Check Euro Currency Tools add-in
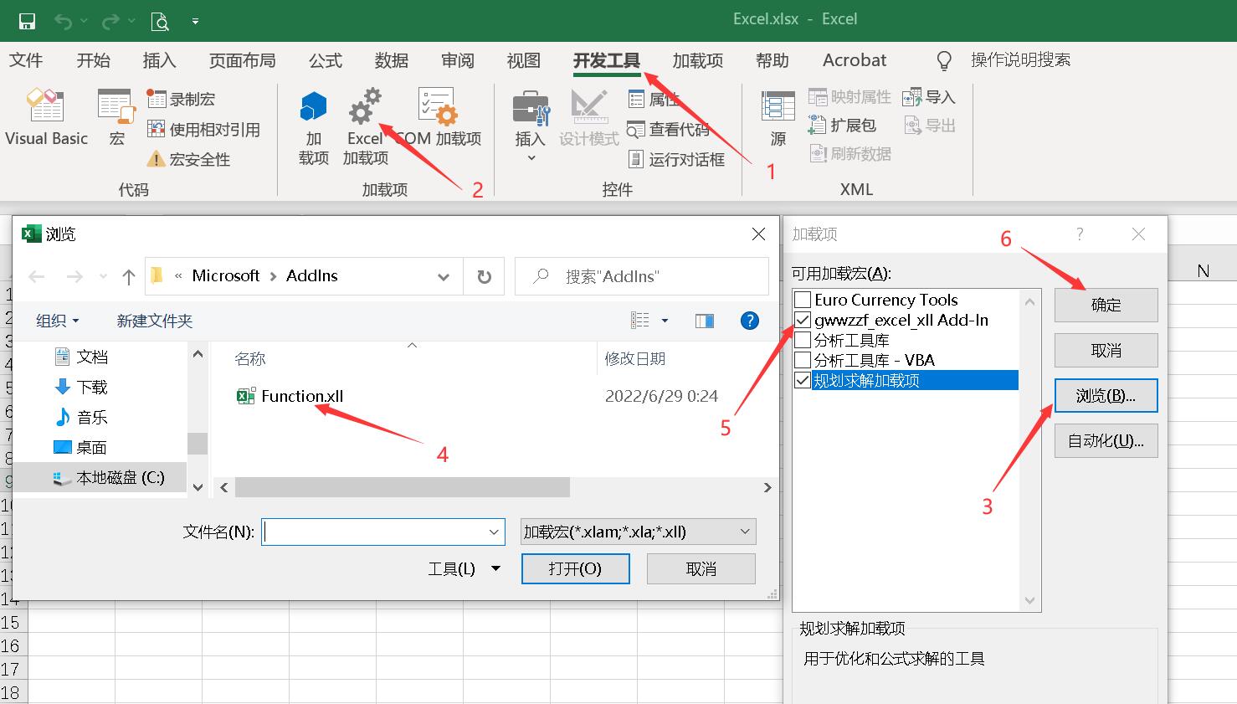 [803, 300]
